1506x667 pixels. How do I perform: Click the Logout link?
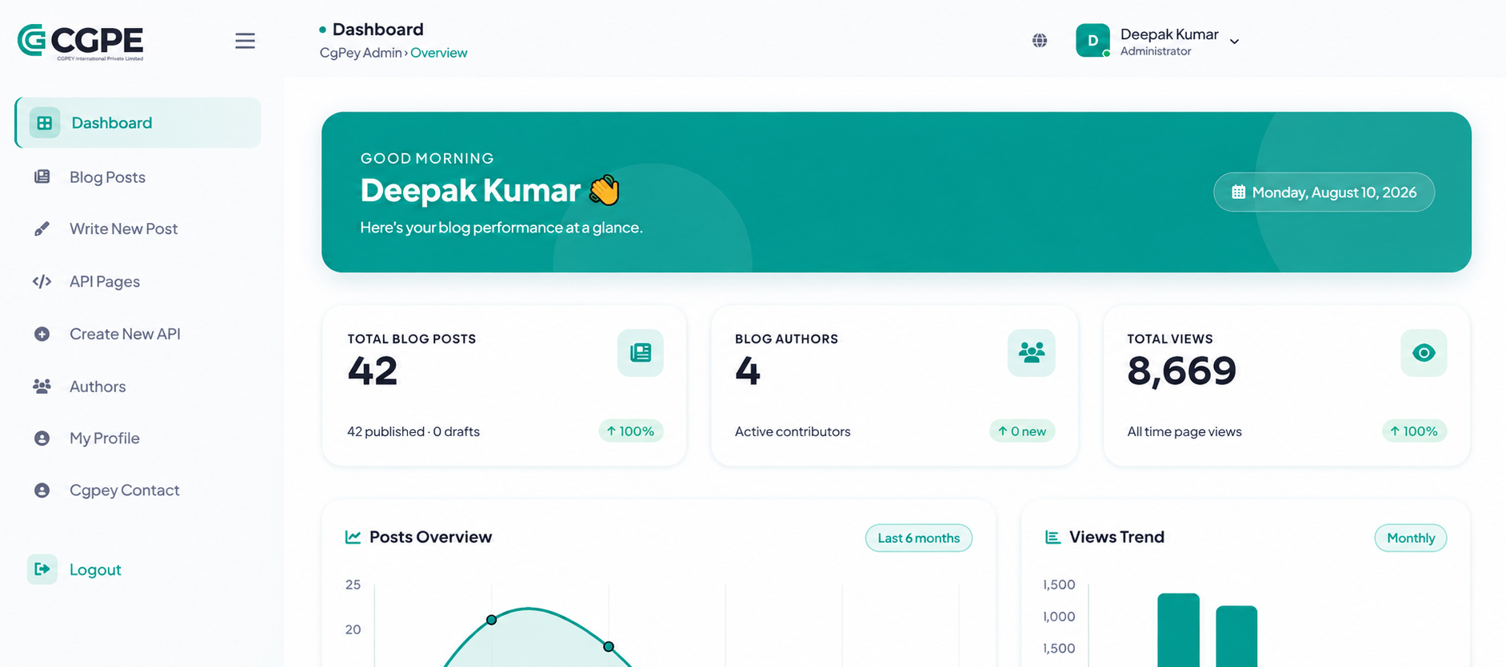(x=95, y=570)
